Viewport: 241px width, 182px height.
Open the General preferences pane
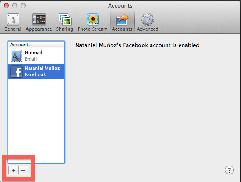coord(13,22)
